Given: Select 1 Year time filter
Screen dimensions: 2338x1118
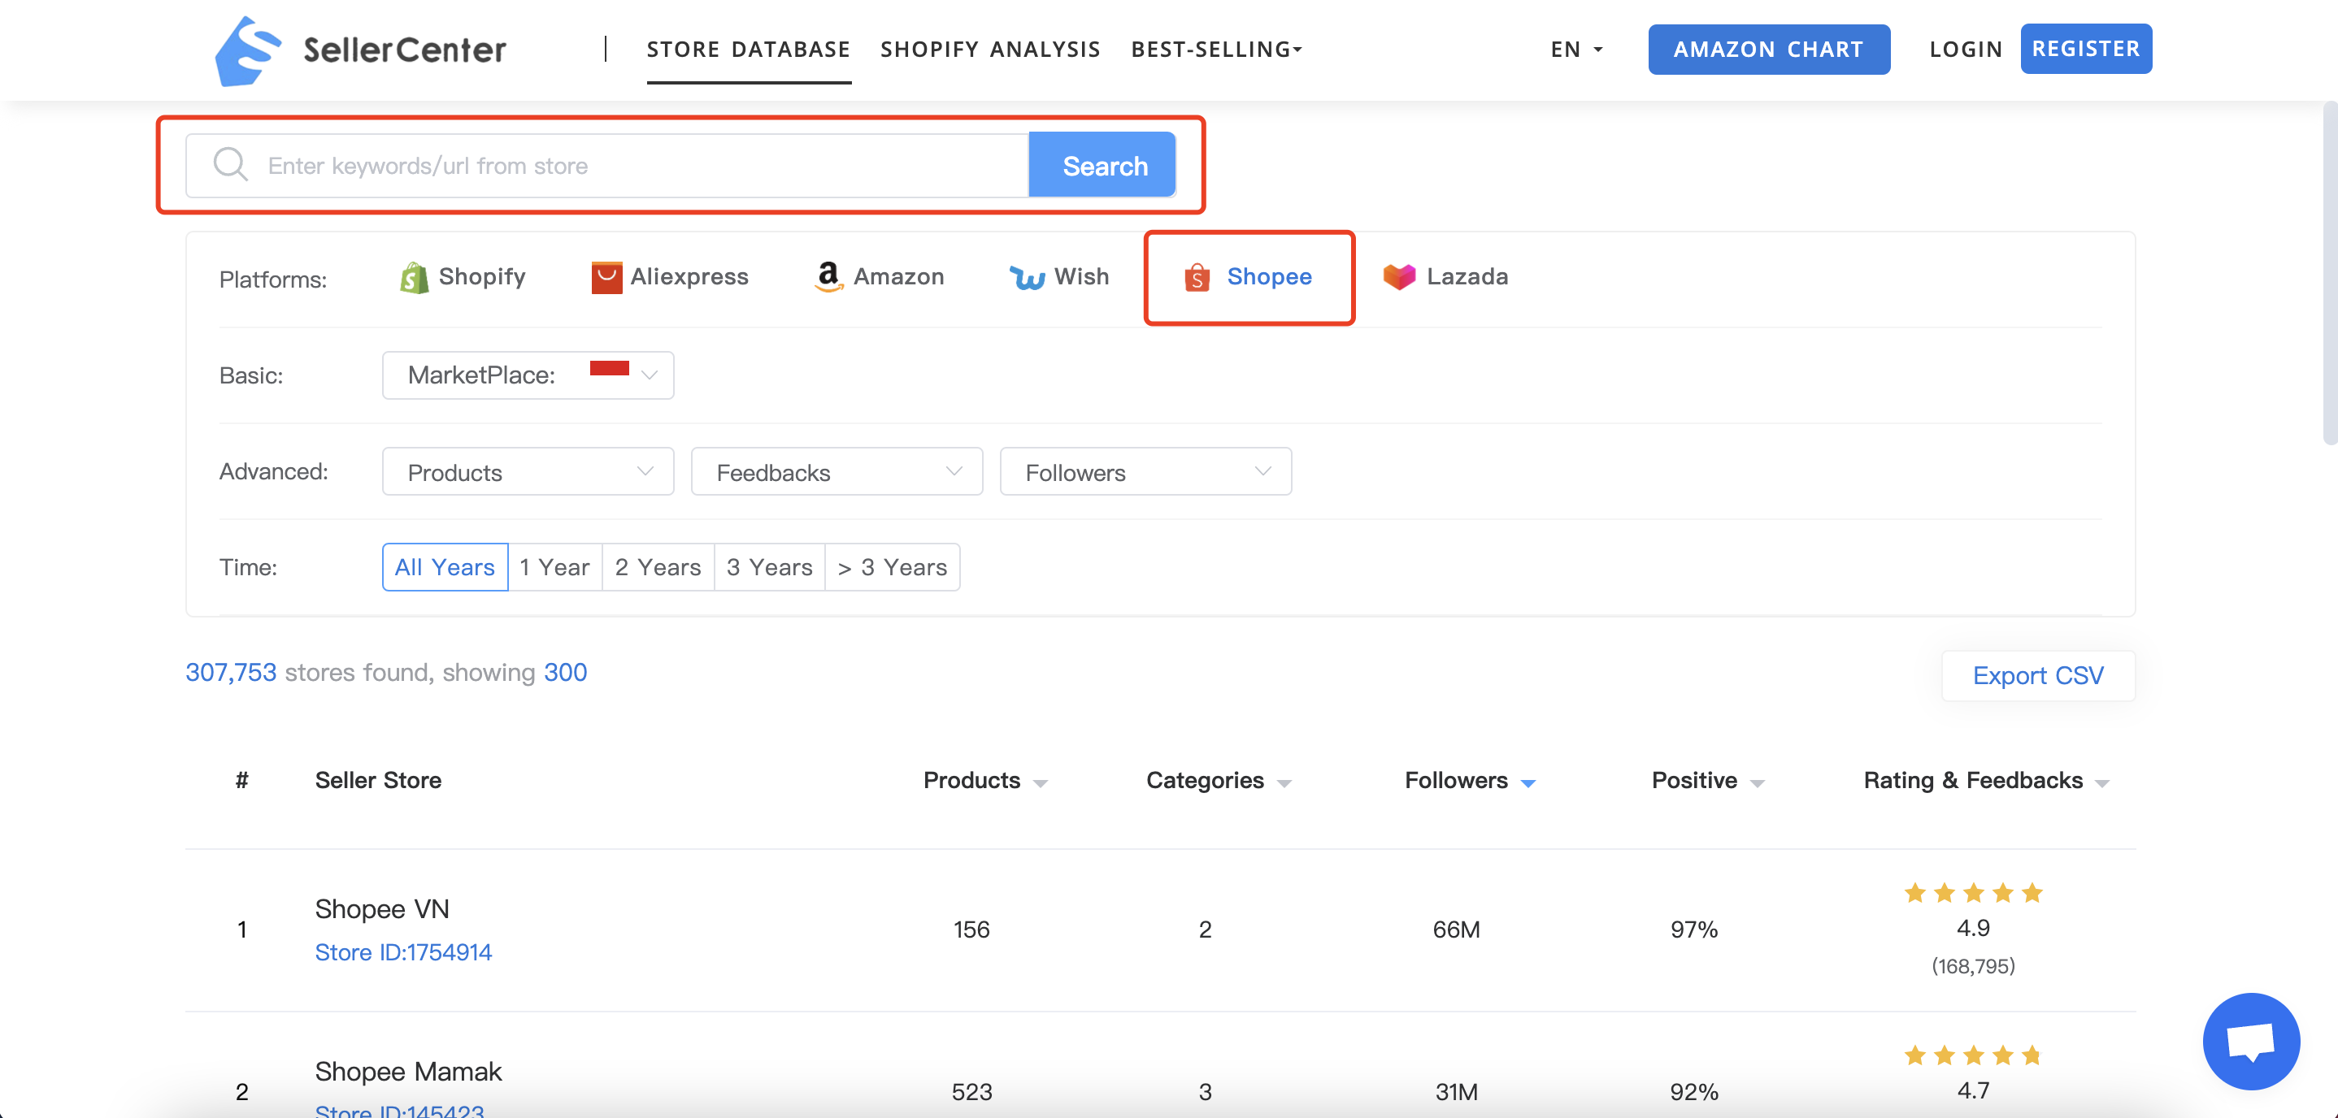Looking at the screenshot, I should [554, 567].
